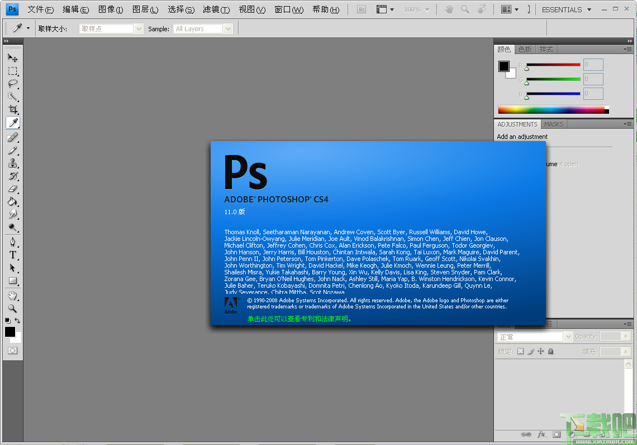The height and width of the screenshot is (445, 637).
Task: Select the Rectangular Marquee tool
Action: 12,71
